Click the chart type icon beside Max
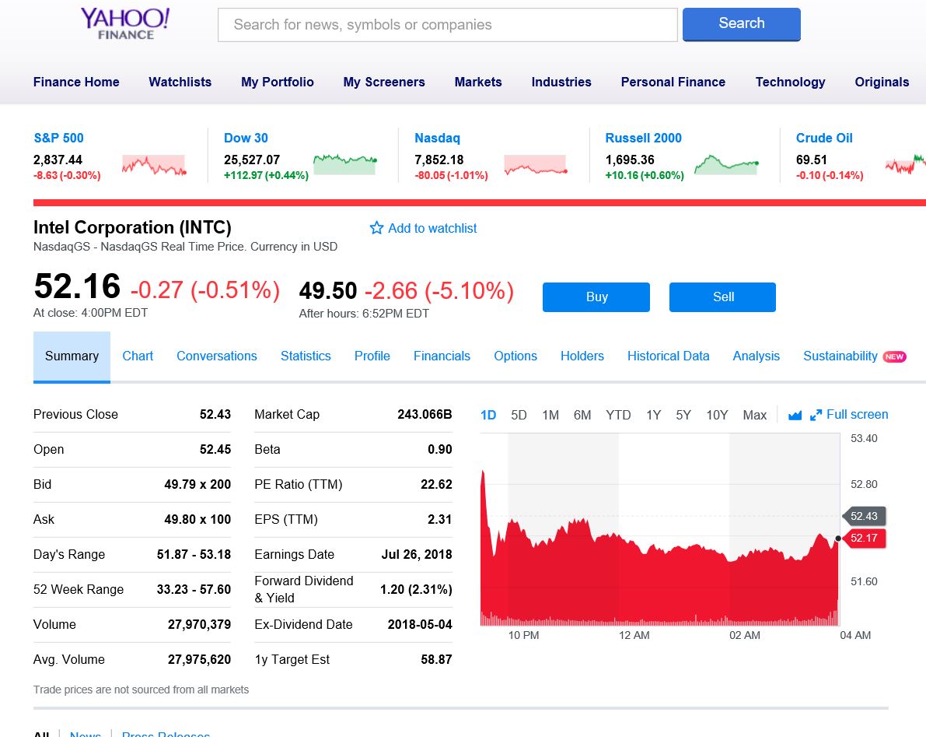The width and height of the screenshot is (926, 737). coord(795,416)
